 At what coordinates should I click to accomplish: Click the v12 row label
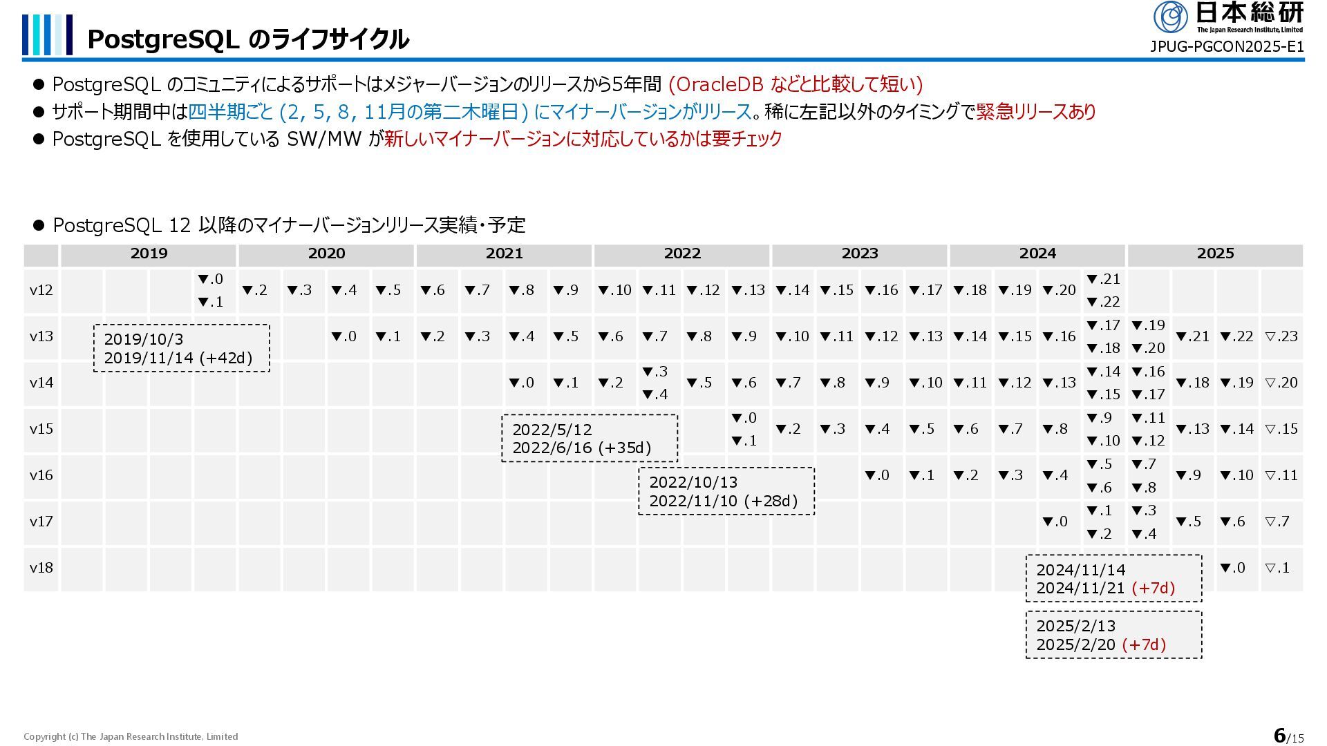pyautogui.click(x=41, y=290)
